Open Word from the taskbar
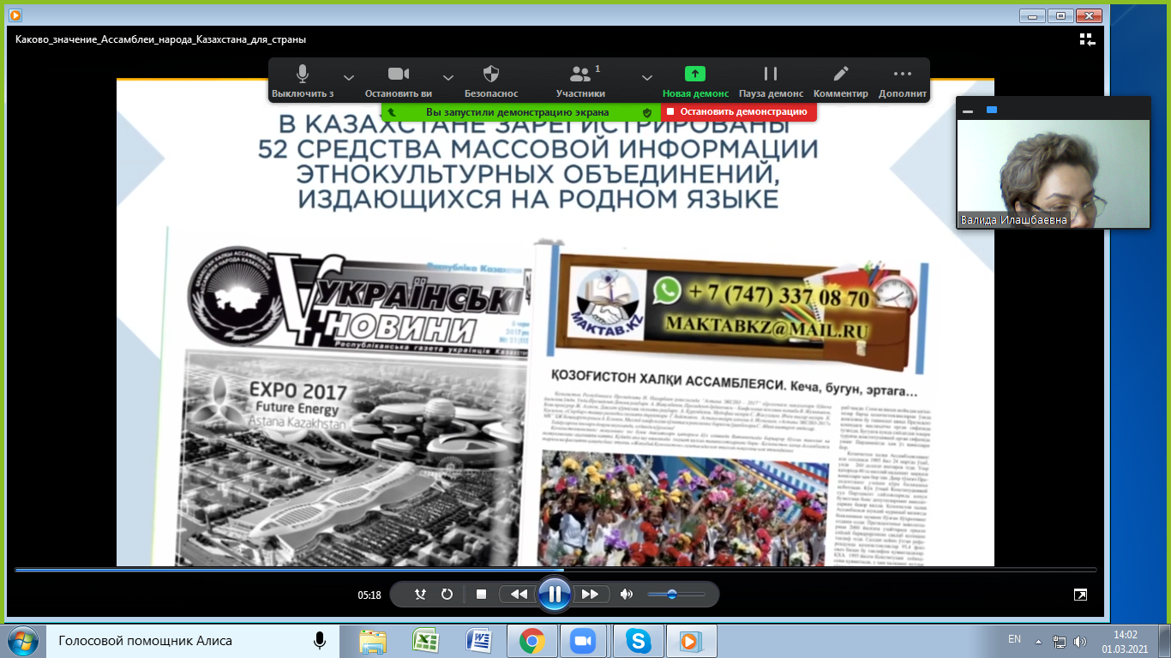1171x658 pixels. 479,641
